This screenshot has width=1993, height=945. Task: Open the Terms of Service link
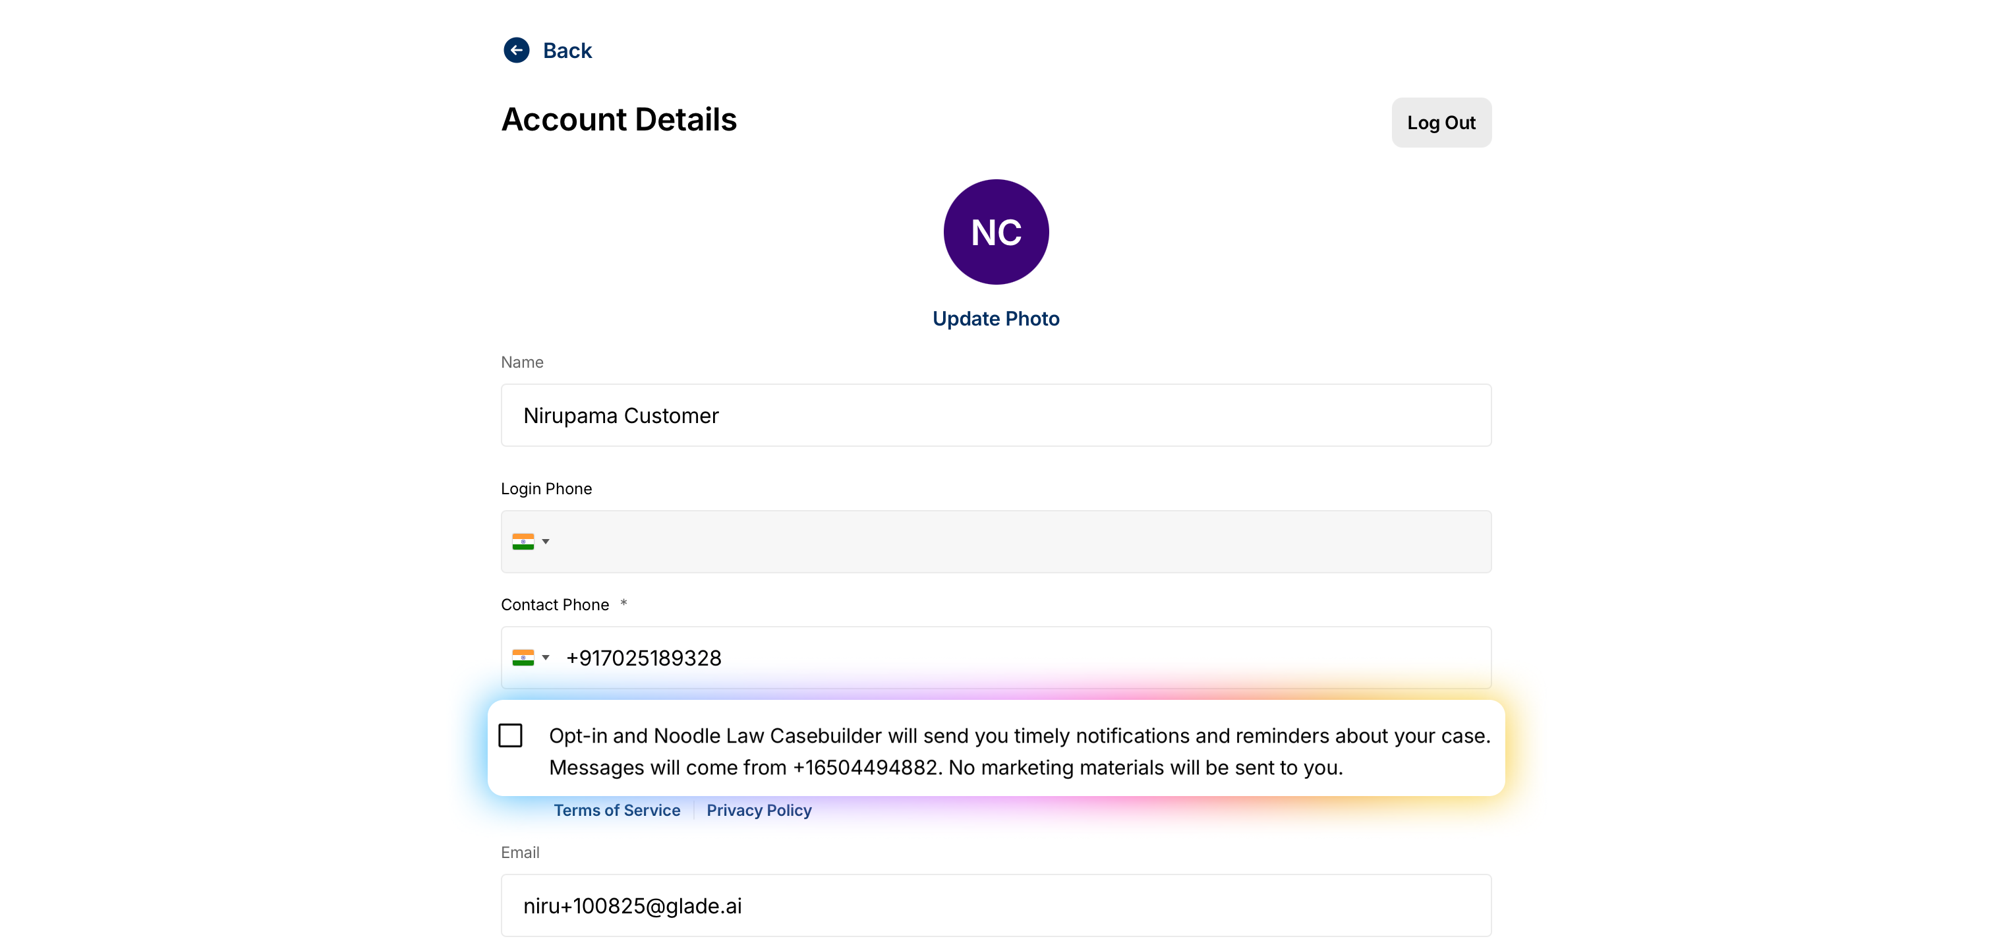(617, 811)
